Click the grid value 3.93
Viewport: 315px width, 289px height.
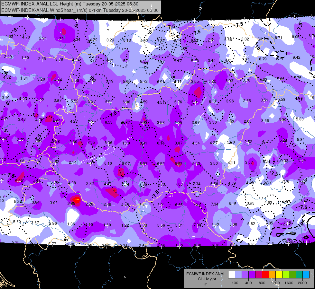tap(251, 203)
